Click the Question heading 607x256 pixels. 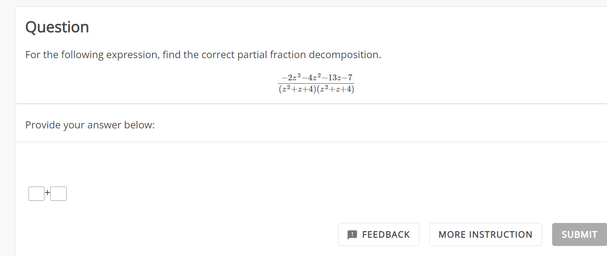pyautogui.click(x=57, y=27)
